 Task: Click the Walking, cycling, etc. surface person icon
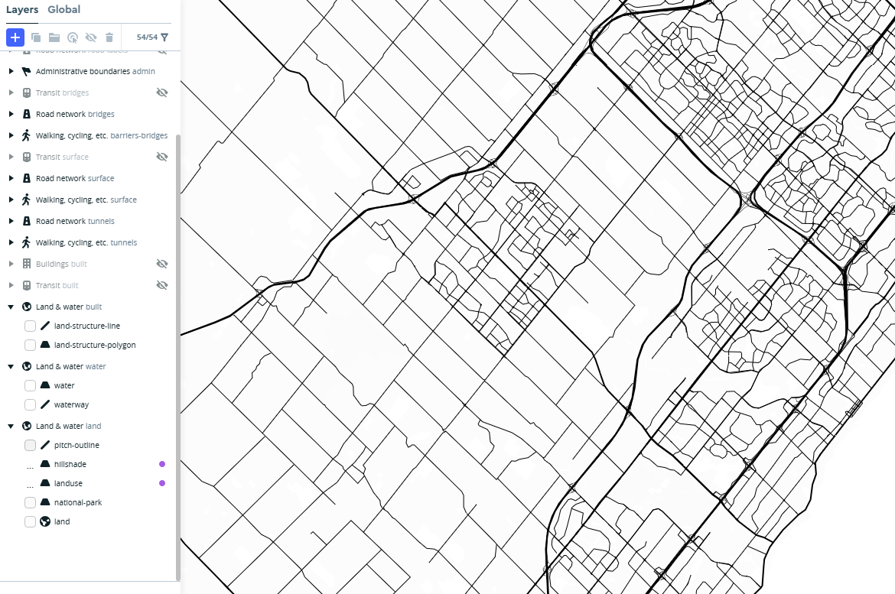click(x=27, y=200)
